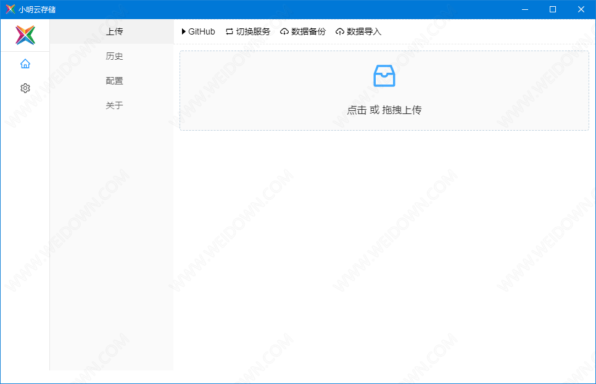This screenshot has height=384, width=596.
Task: Switch to the 历史 tab
Action: [x=114, y=56]
